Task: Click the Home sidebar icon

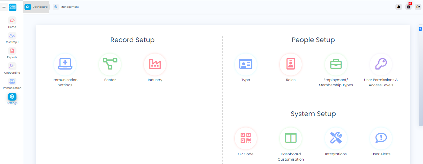Action: click(x=12, y=20)
